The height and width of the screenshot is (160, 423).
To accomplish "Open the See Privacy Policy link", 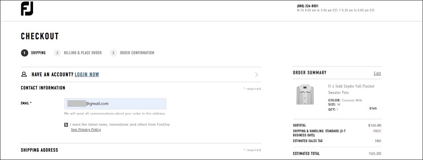I will [86, 130].
